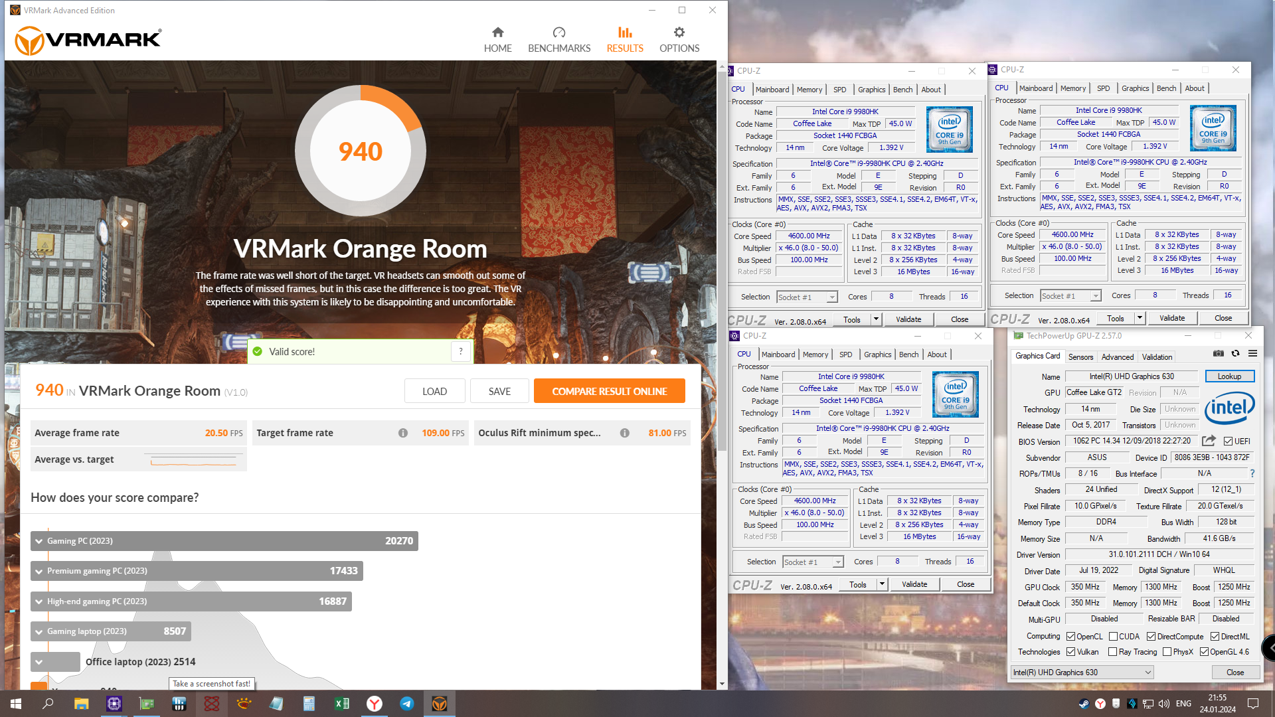Switch to VRMark in the taskbar
The image size is (1275, 717).
pos(440,704)
